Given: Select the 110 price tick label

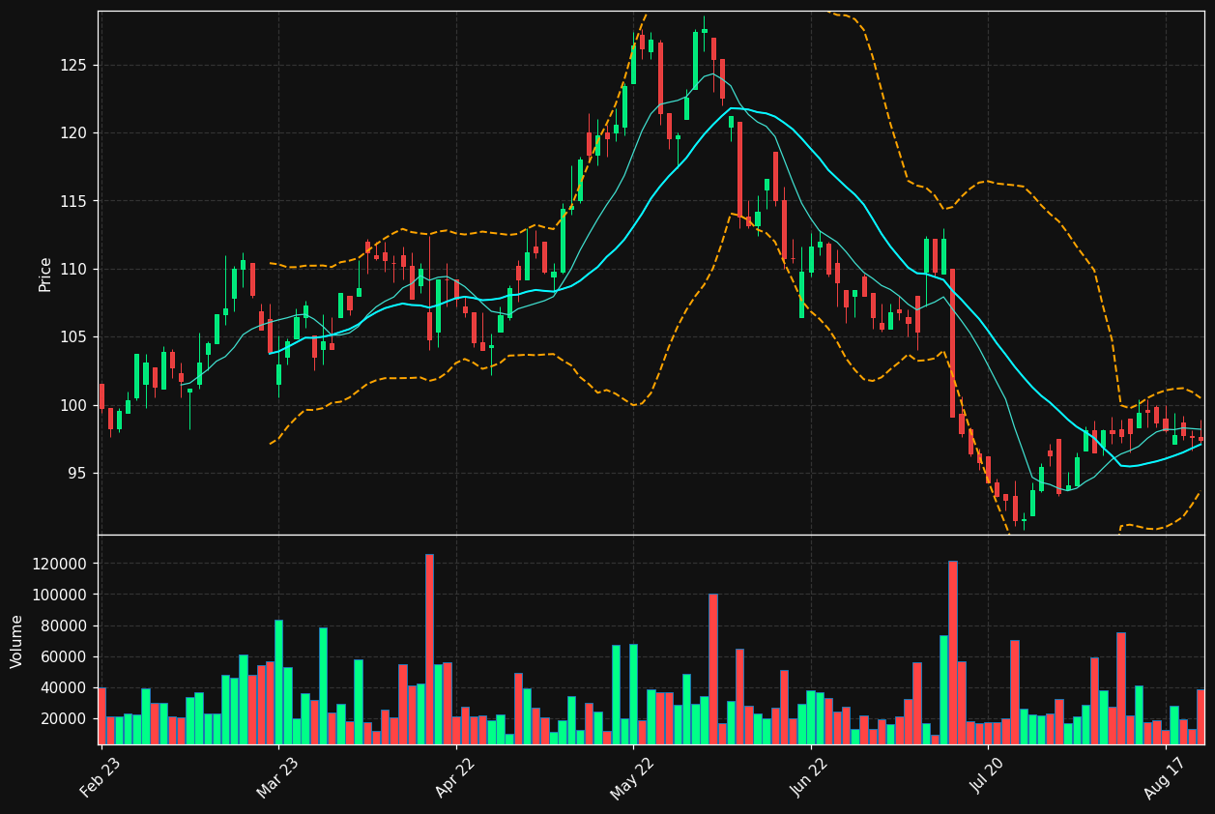Looking at the screenshot, I should click(72, 269).
